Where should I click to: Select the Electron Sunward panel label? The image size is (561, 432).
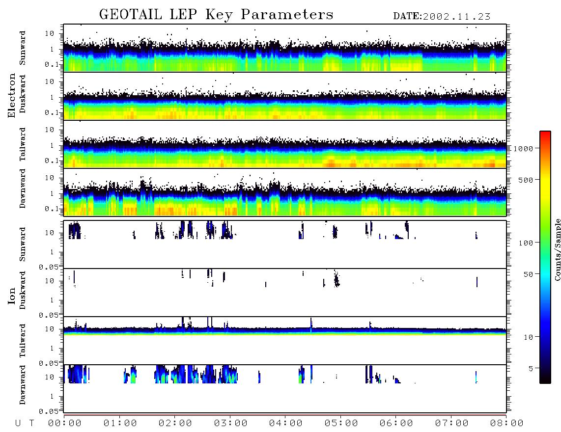[22, 48]
